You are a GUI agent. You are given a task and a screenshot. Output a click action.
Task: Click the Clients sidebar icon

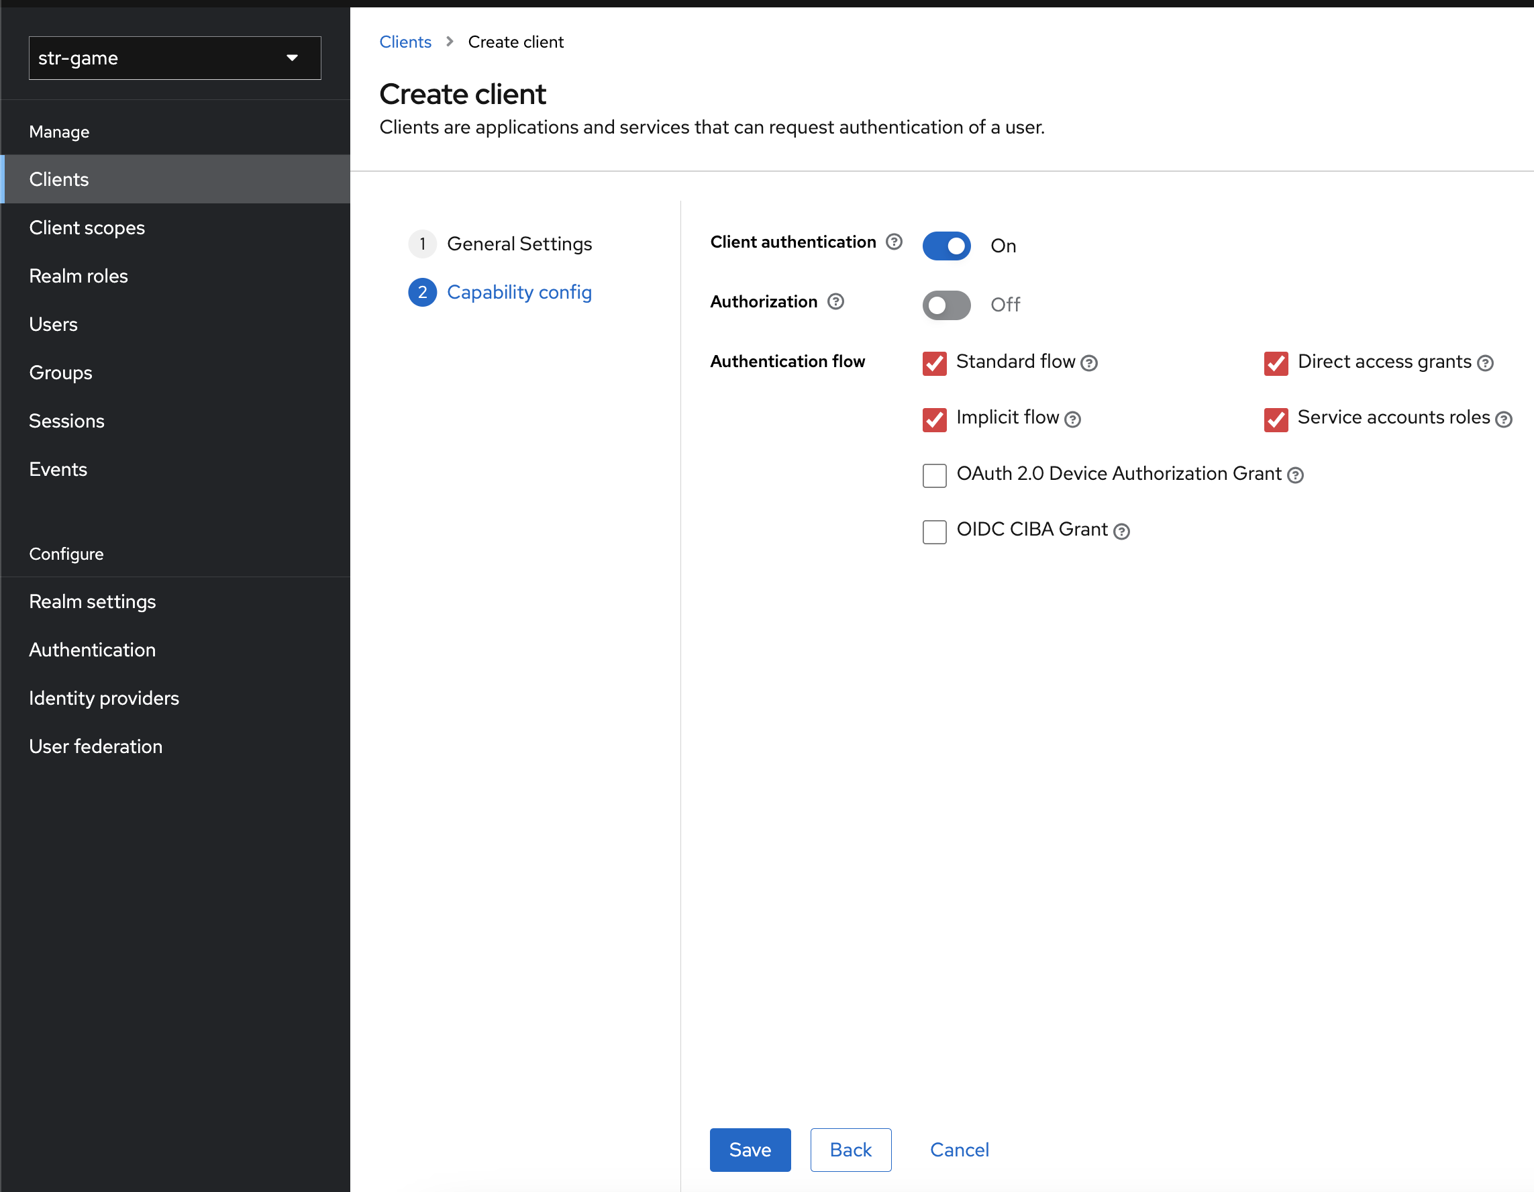tap(60, 179)
